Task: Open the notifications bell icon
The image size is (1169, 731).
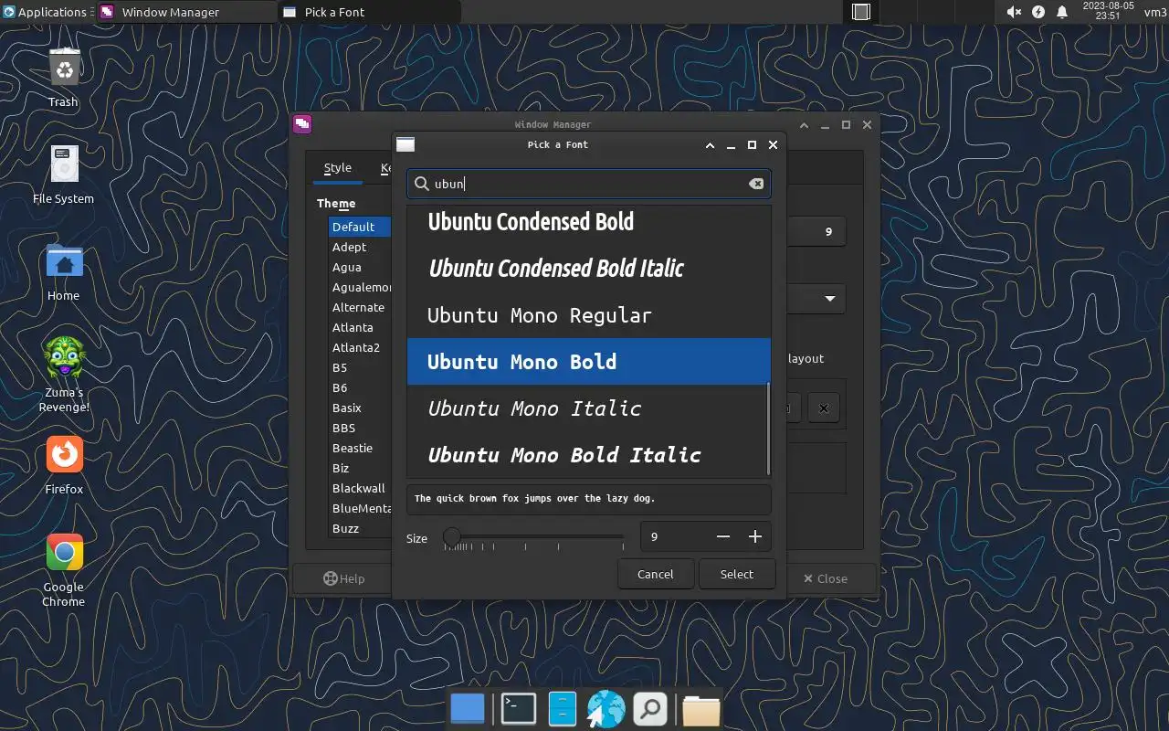Action: [1062, 12]
